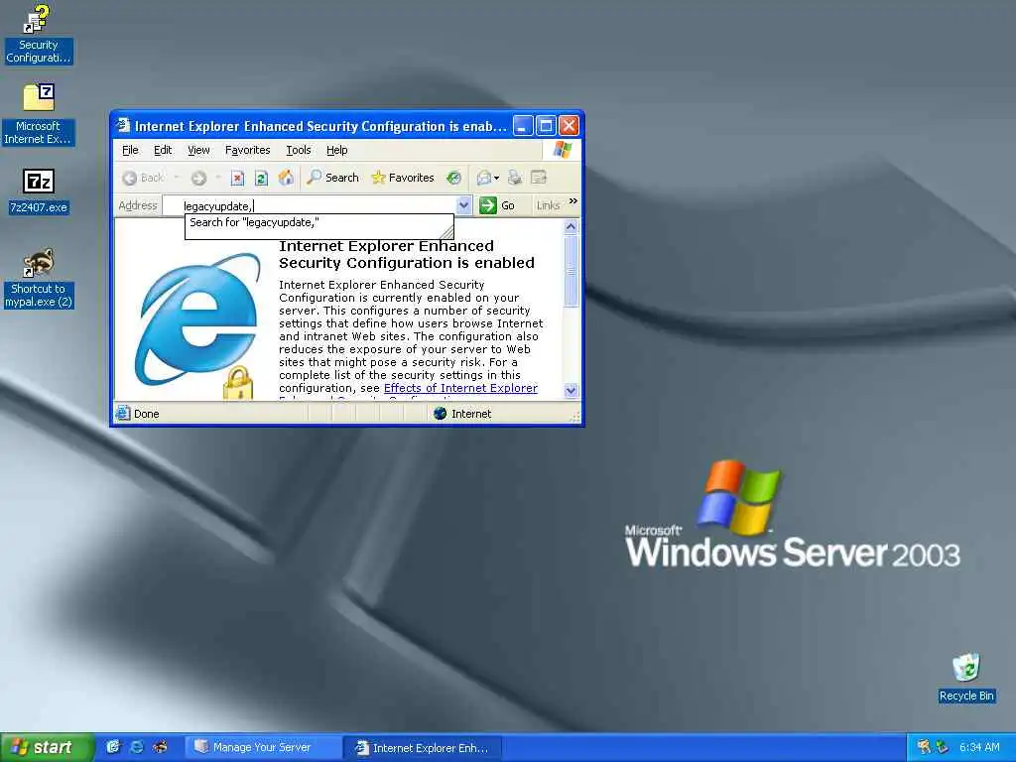Image resolution: width=1016 pixels, height=762 pixels.
Task: Click the Back navigation button
Action: 143,178
